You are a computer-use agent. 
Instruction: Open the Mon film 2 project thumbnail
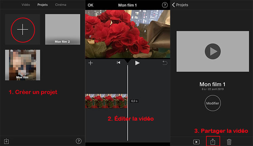[x=63, y=29]
